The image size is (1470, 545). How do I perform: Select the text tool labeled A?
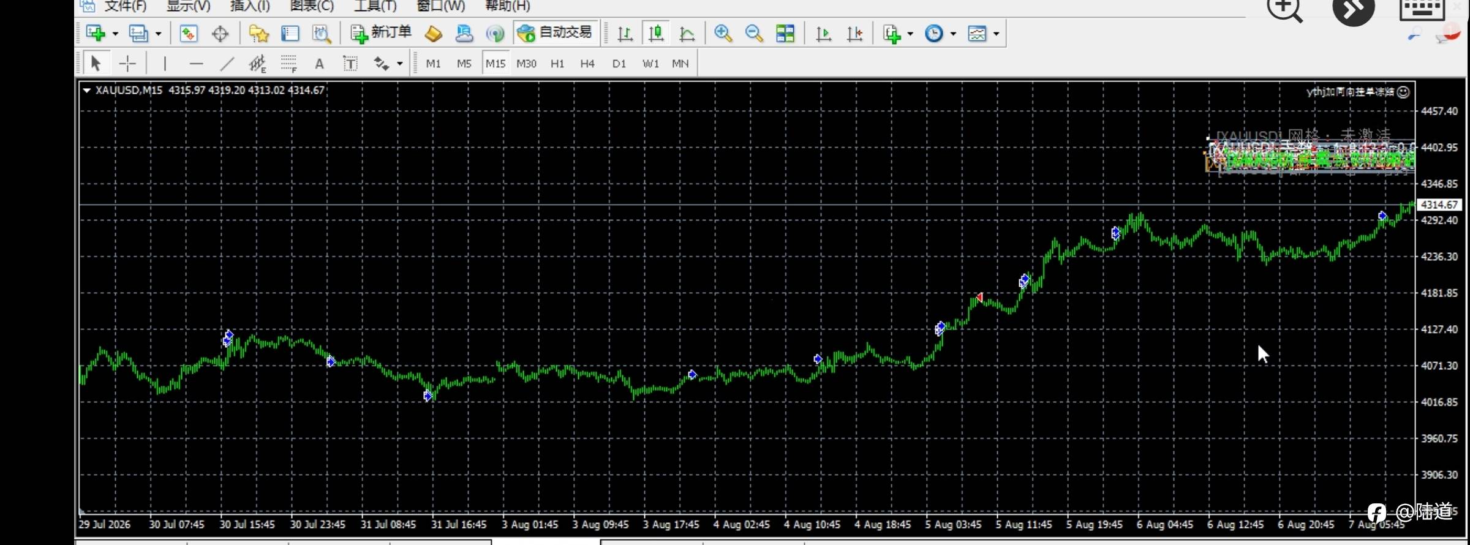point(319,63)
